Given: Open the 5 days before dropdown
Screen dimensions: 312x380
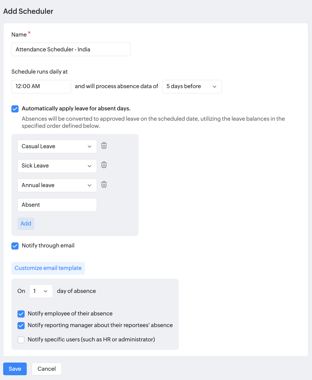Looking at the screenshot, I should pos(192,87).
